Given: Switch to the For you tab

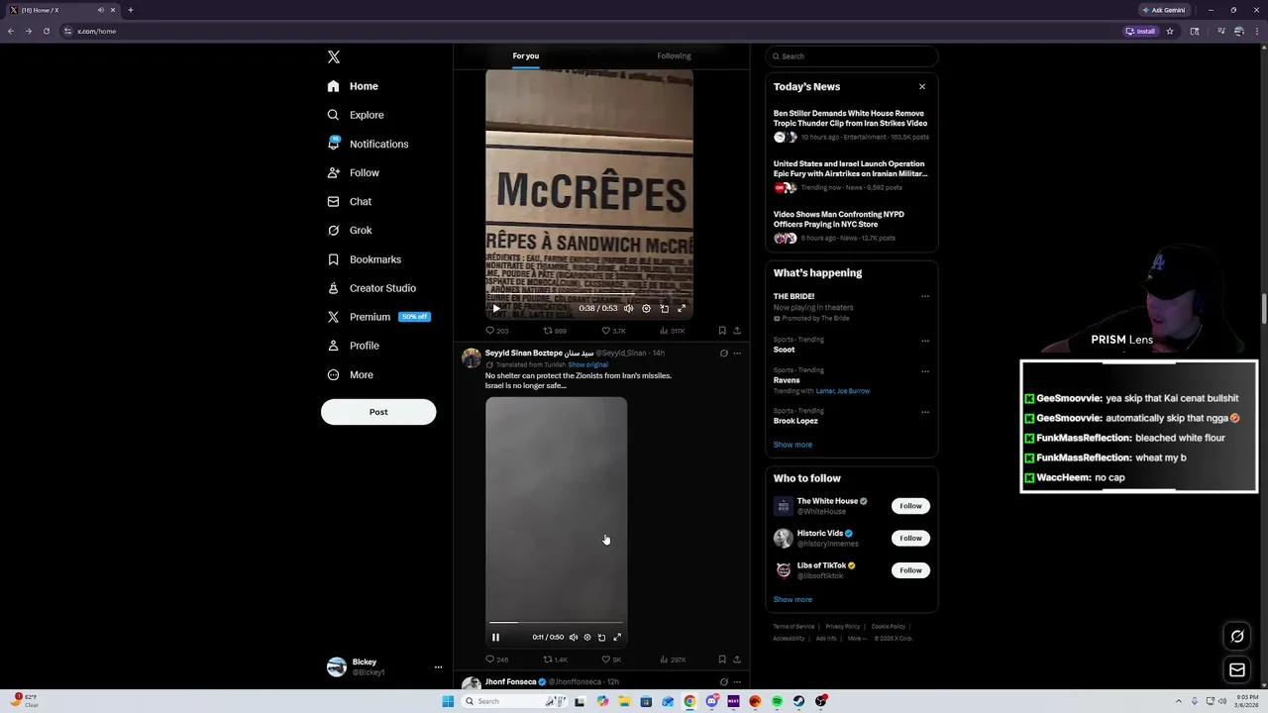Looking at the screenshot, I should [x=526, y=56].
